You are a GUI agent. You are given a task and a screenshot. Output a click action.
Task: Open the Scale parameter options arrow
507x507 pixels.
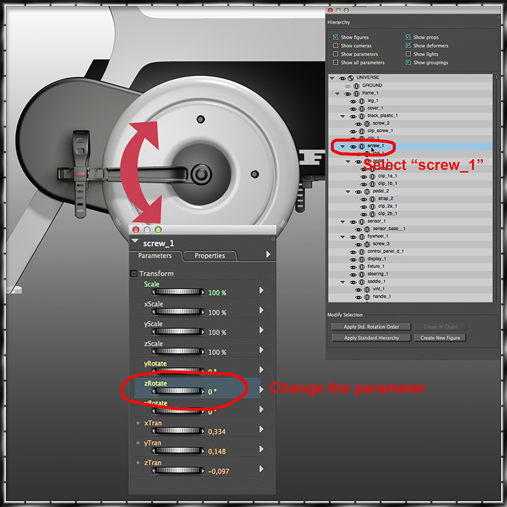pyautogui.click(x=261, y=290)
